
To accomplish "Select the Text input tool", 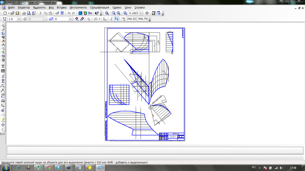I will (x=3, y=66).
